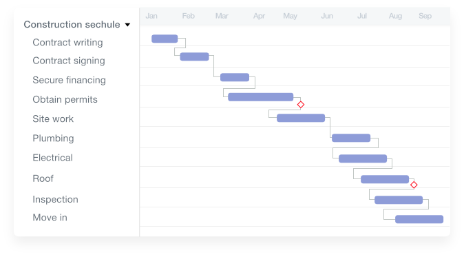The image size is (464, 257).
Task: Select the Plumbing Gantt bar
Action: [351, 138]
